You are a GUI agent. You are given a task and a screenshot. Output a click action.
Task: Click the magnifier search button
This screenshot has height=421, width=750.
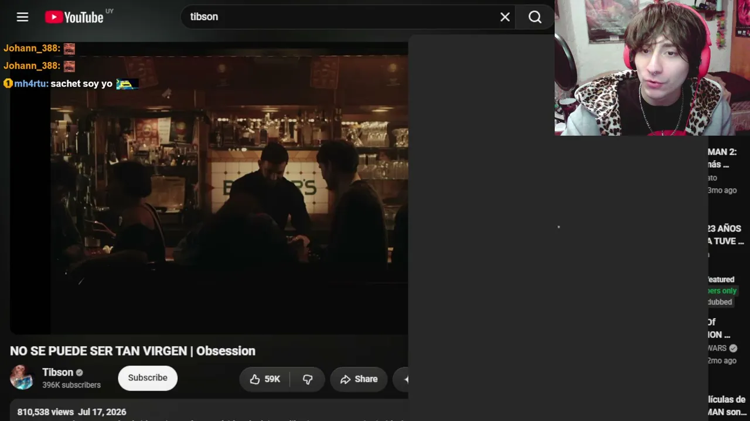pyautogui.click(x=535, y=17)
